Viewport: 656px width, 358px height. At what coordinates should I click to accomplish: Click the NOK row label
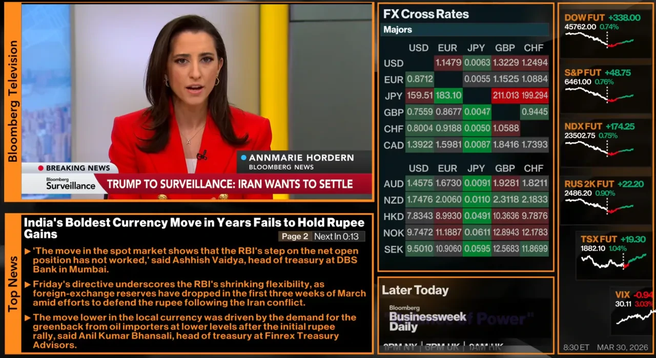[x=394, y=234]
